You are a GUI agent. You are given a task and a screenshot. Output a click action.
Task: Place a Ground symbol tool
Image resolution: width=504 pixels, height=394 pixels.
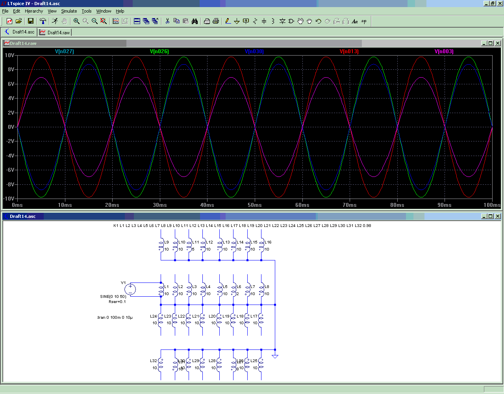coord(237,21)
